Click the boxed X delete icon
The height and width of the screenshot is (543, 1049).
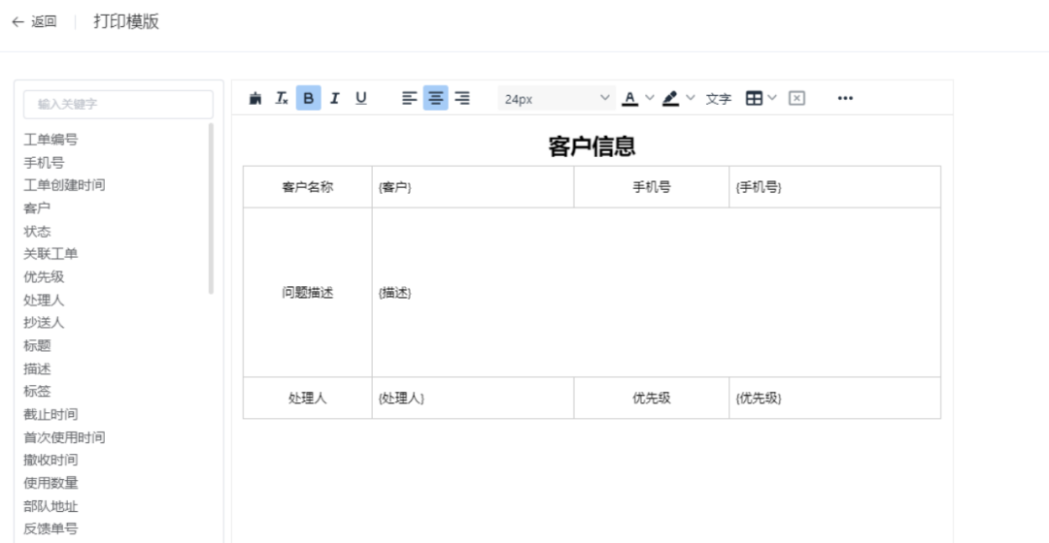pyautogui.click(x=796, y=98)
